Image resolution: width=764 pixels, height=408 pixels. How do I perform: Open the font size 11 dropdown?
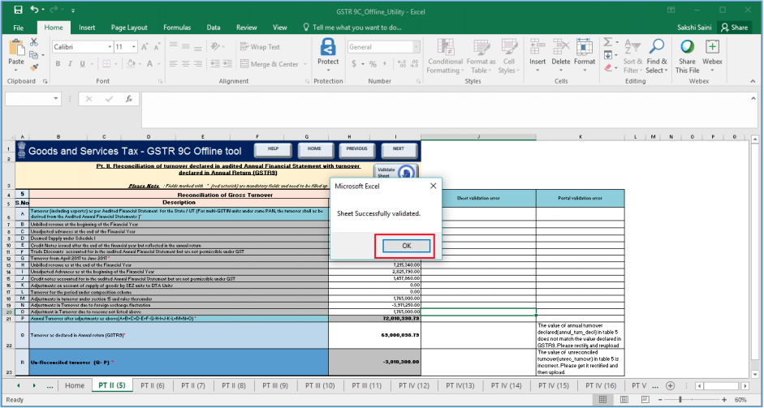click(x=134, y=47)
